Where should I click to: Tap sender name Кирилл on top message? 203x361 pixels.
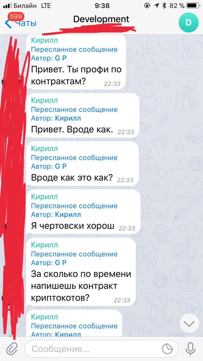(44, 40)
